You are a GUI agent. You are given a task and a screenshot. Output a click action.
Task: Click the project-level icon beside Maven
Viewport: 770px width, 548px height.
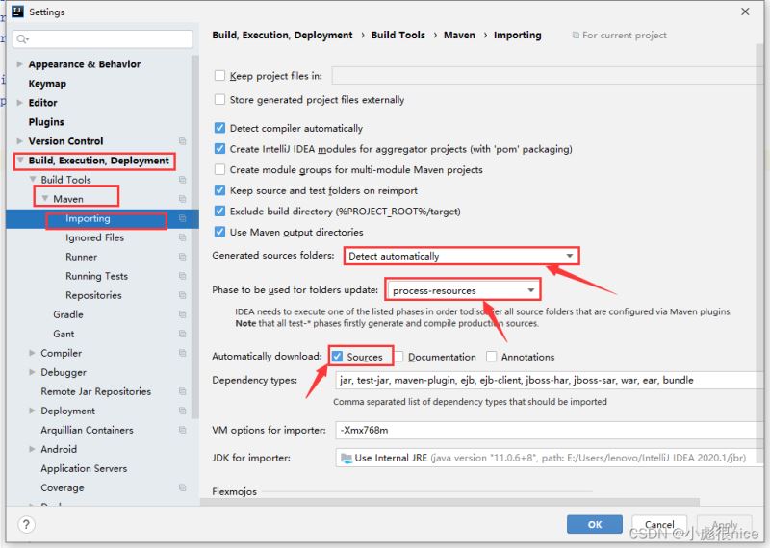click(183, 199)
